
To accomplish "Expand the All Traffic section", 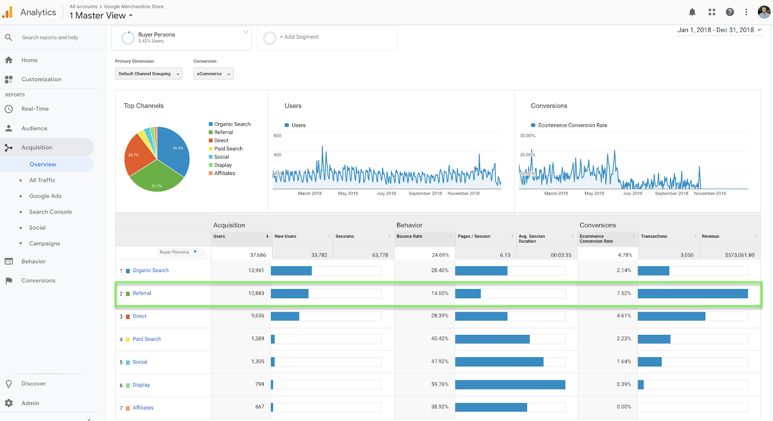I will (x=20, y=181).
